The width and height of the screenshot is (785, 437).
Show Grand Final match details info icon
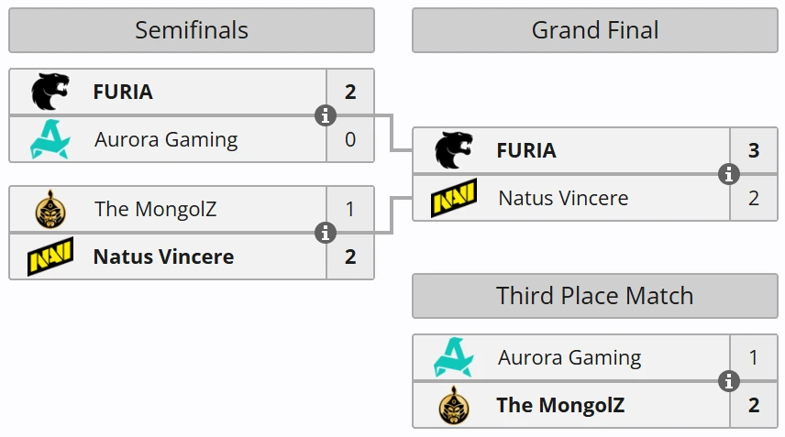728,174
